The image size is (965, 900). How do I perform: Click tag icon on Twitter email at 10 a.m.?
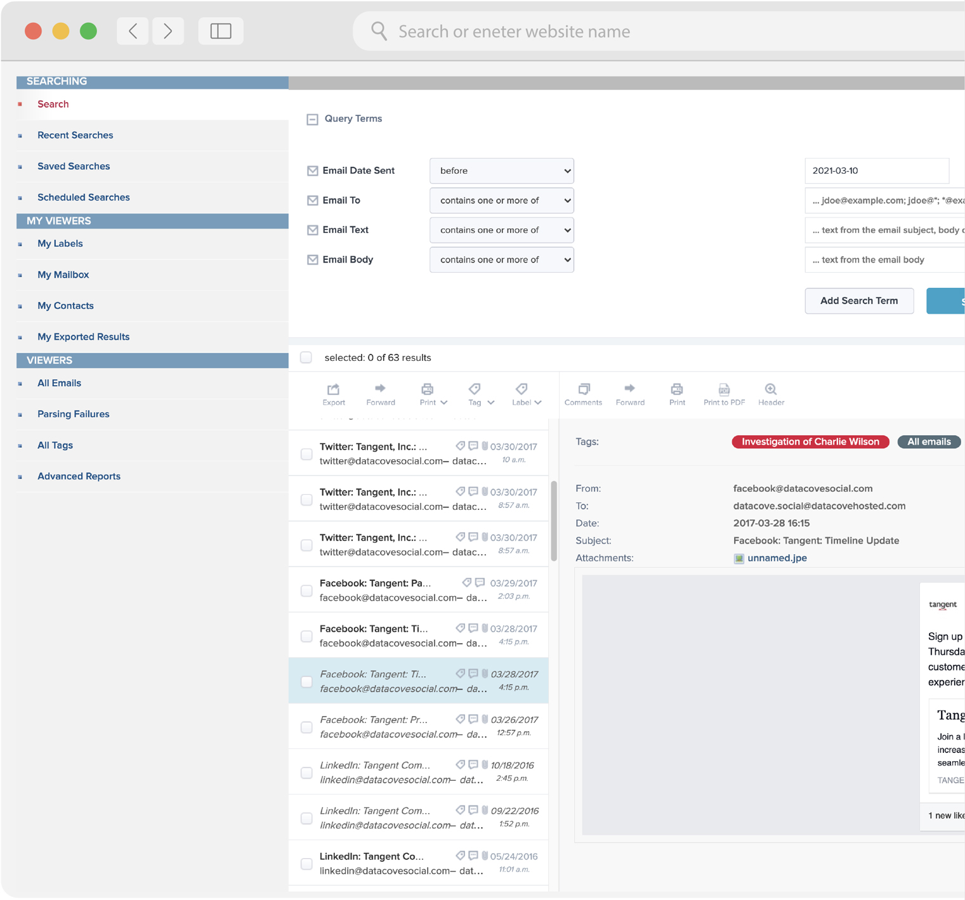[461, 446]
